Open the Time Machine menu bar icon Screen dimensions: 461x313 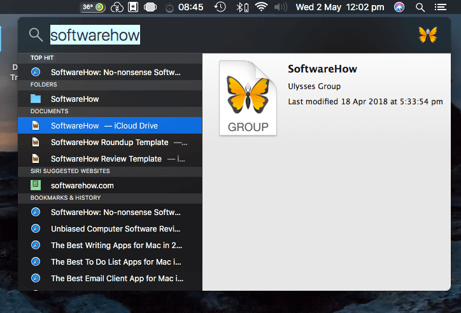pos(220,7)
